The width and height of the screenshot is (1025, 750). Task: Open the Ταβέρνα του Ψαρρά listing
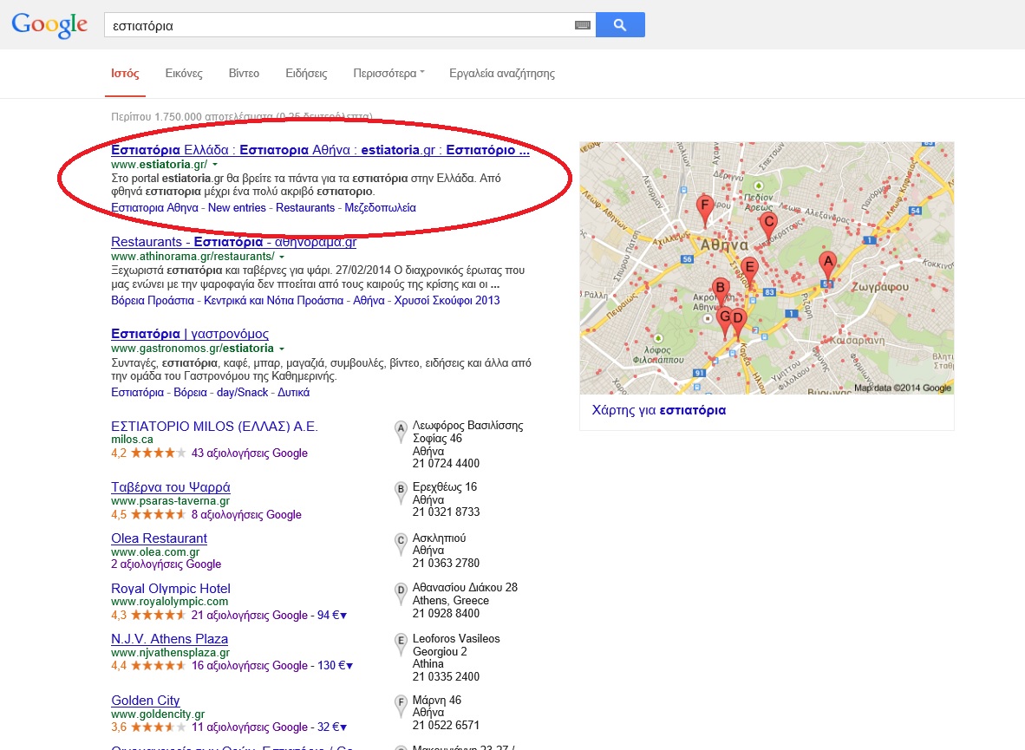click(171, 487)
